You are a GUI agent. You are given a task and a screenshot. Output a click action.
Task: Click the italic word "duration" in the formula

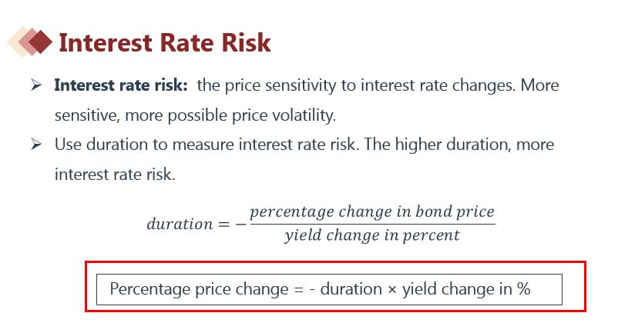(x=179, y=224)
